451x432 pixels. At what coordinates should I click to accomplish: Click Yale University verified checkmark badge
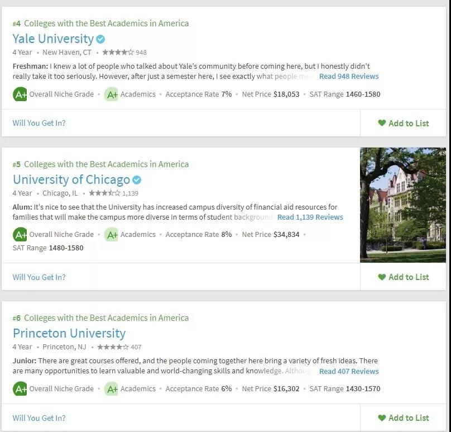(100, 39)
